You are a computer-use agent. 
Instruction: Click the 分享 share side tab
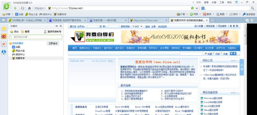pyautogui.click(x=242, y=67)
